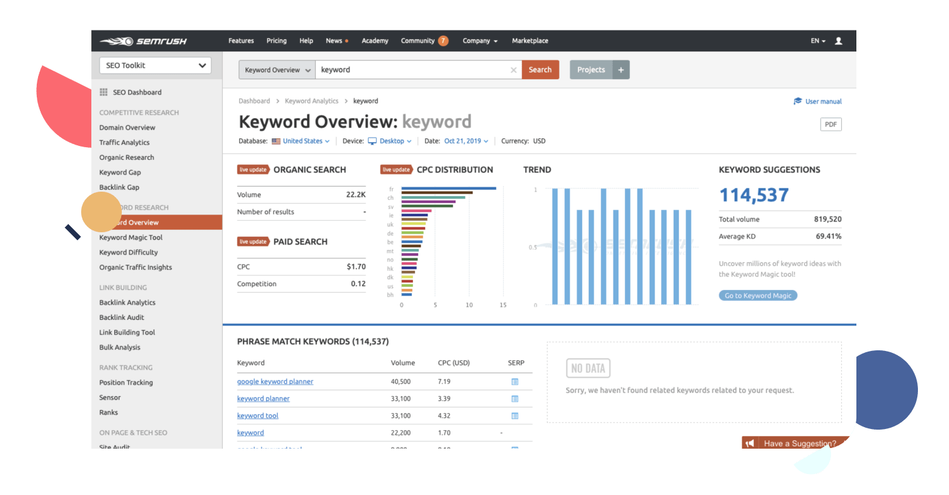Viewport: 949px width, 495px height.
Task: Open SERP icon for keyword planner row
Action: 514,399
